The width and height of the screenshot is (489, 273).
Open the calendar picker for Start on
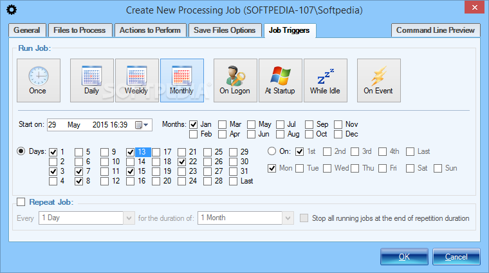(x=142, y=125)
